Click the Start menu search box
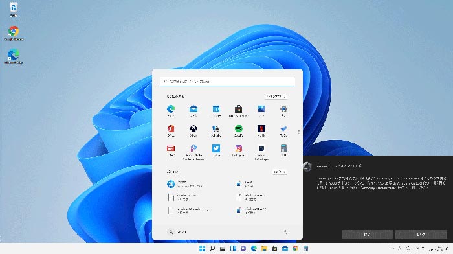The height and width of the screenshot is (254, 453). (x=227, y=81)
